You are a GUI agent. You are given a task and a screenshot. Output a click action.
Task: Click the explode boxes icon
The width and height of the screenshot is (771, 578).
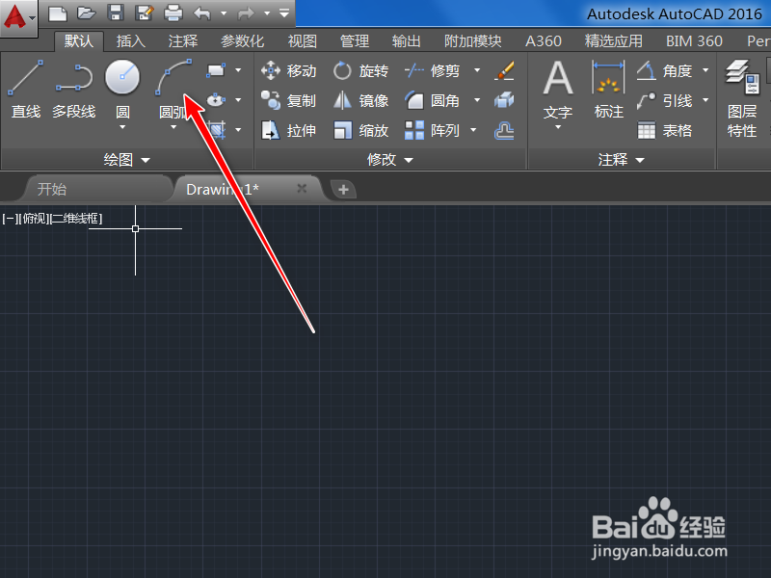(504, 100)
